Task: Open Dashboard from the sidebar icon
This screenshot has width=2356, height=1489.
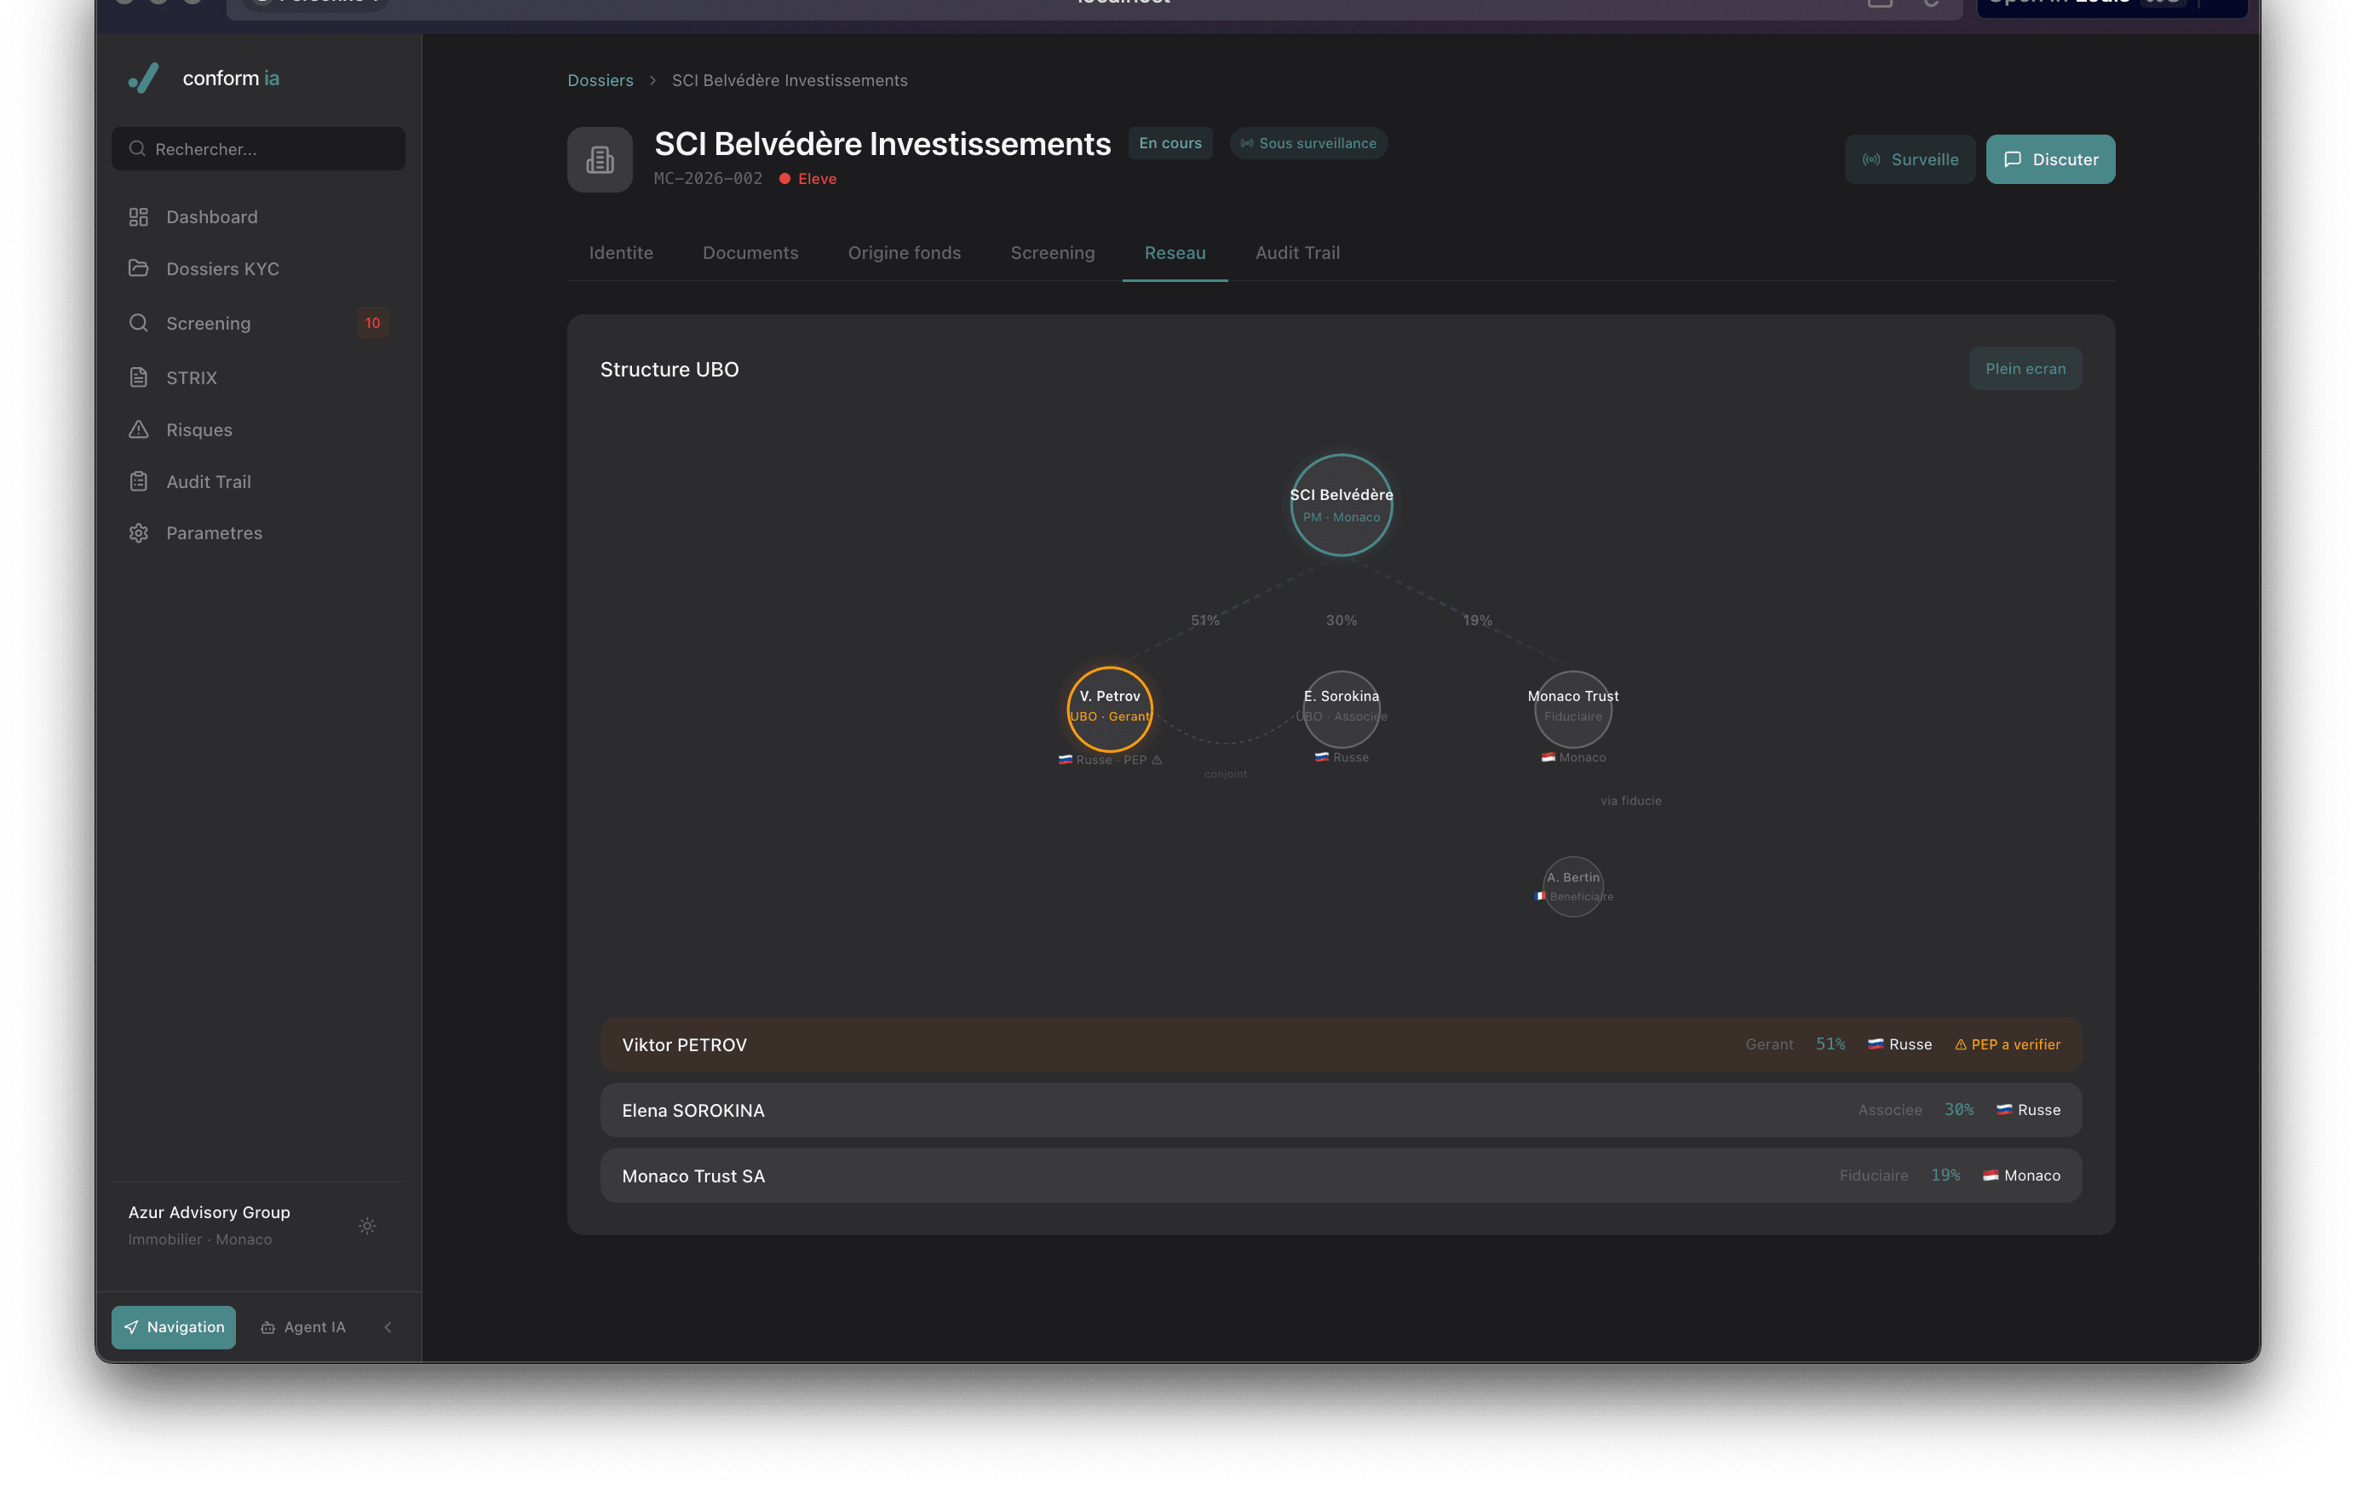Action: (139, 217)
